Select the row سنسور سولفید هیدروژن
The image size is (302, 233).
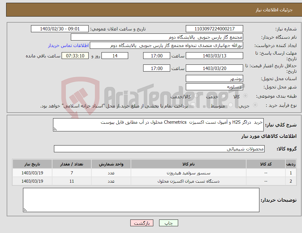[154, 173]
